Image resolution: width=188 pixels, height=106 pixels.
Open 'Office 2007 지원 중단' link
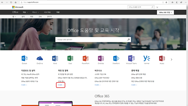coord(102,78)
